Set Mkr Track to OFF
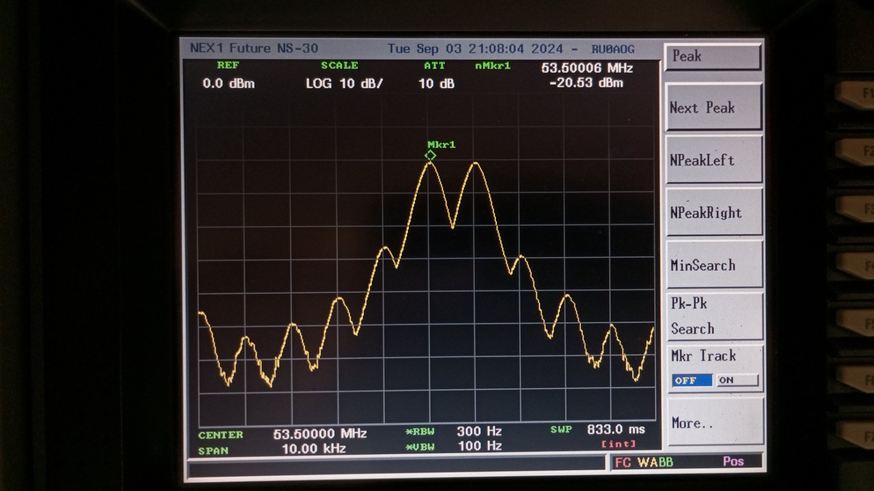The height and width of the screenshot is (491, 874). pos(692,380)
